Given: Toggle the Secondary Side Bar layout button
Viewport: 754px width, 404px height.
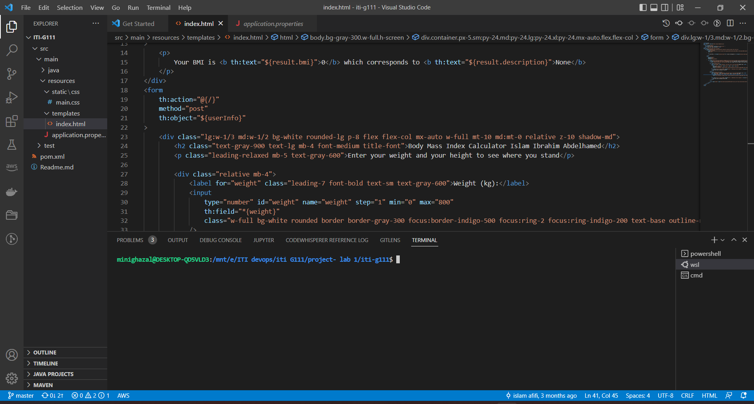Looking at the screenshot, I should (664, 7).
